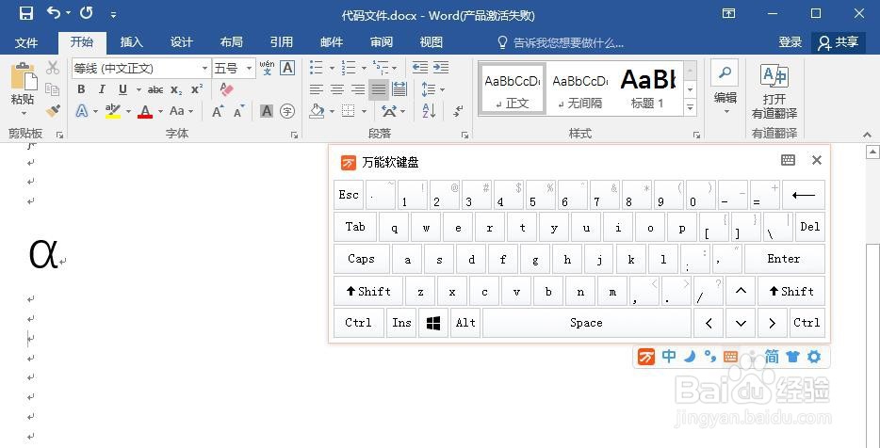Open font color dropdown arrow
Screen dimensions: 880x448
pos(160,112)
